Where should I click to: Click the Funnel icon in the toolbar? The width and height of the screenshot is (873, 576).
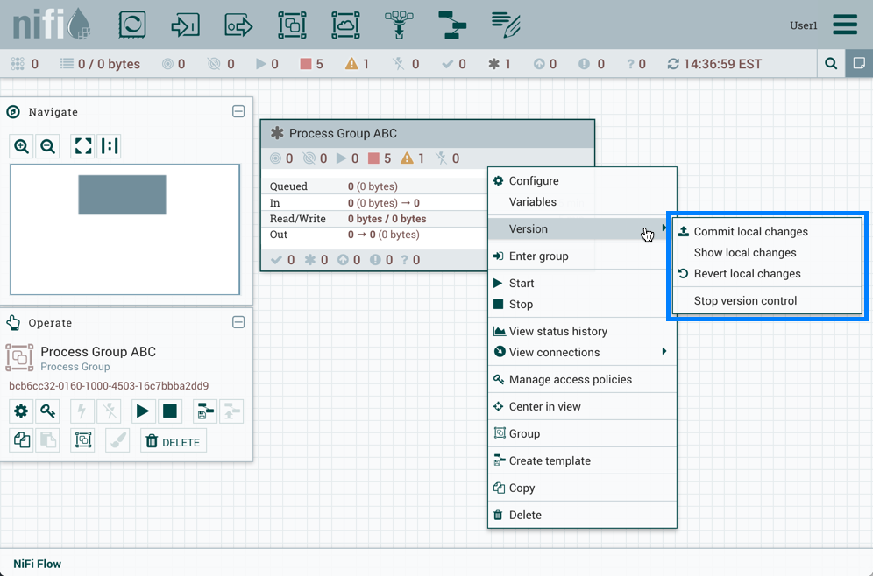click(x=399, y=25)
